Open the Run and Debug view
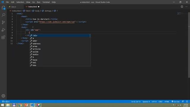Viewport: 190px width, 107px height. 3,30
